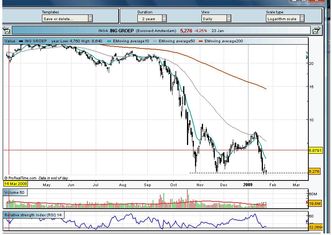Image resolution: width=332 pixels, height=235 pixels.
Task: Click the '23 Jan' date text
Action: pyautogui.click(x=218, y=31)
